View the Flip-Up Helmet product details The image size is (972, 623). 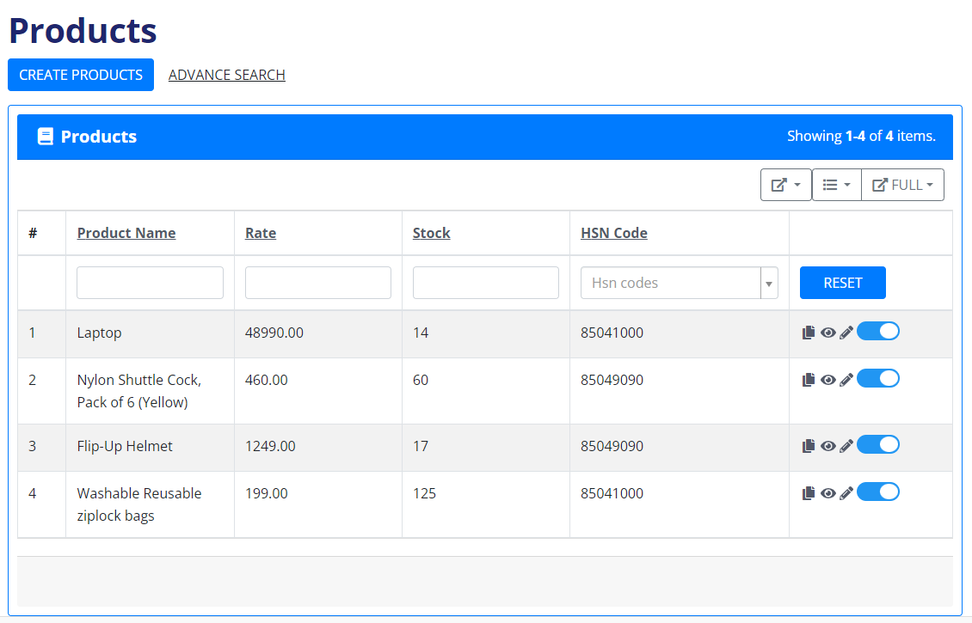(828, 446)
